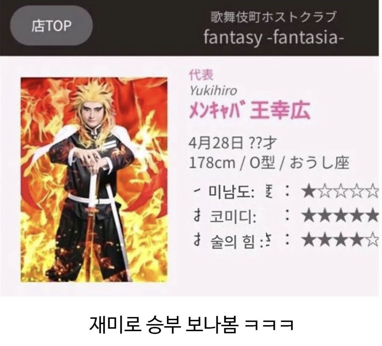Screen dimensions: 382x346
Task: Open the メンキャバ王幸広 host name heading
Action: 250,111
